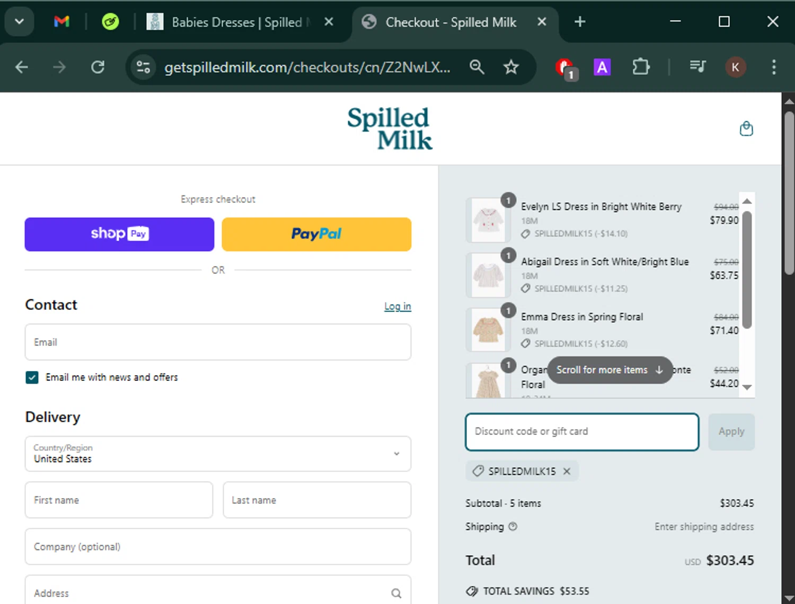795x604 pixels.
Task: Click the Subtotal - 5 items label
Action: 503,503
